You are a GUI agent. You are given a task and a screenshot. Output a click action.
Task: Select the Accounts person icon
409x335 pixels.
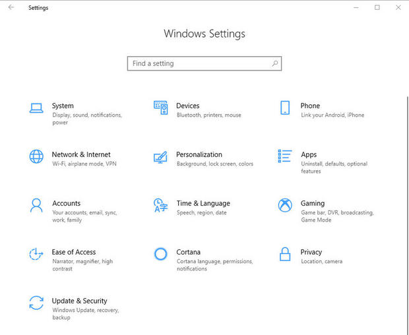point(36,205)
